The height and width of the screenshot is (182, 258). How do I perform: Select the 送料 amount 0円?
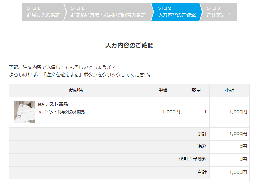coord(243,147)
